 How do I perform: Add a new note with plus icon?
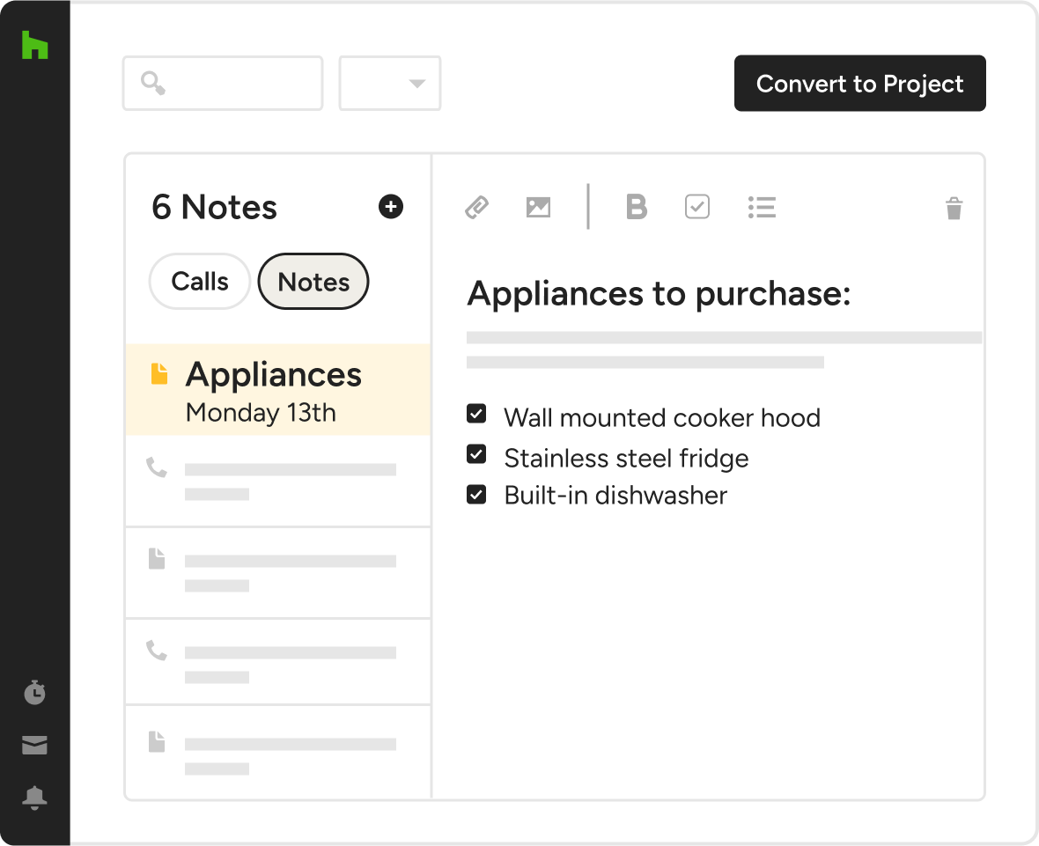coord(390,207)
